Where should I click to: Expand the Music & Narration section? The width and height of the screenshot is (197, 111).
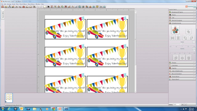(x=182, y=74)
